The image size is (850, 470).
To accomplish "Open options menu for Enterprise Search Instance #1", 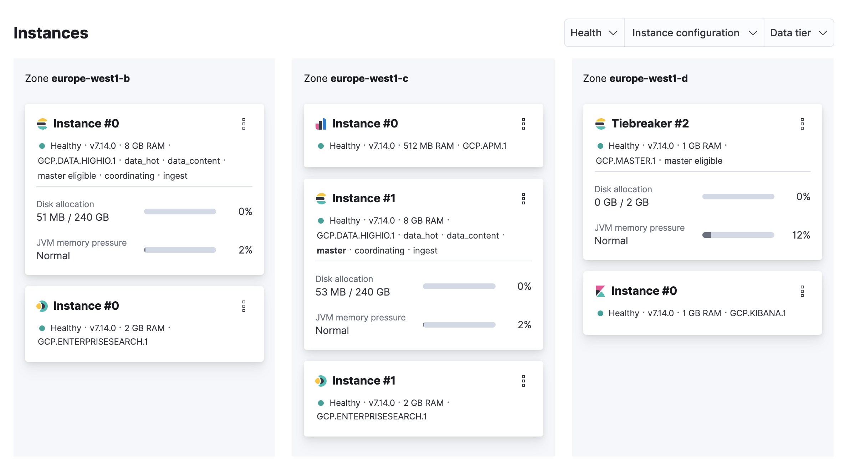I will tap(523, 381).
